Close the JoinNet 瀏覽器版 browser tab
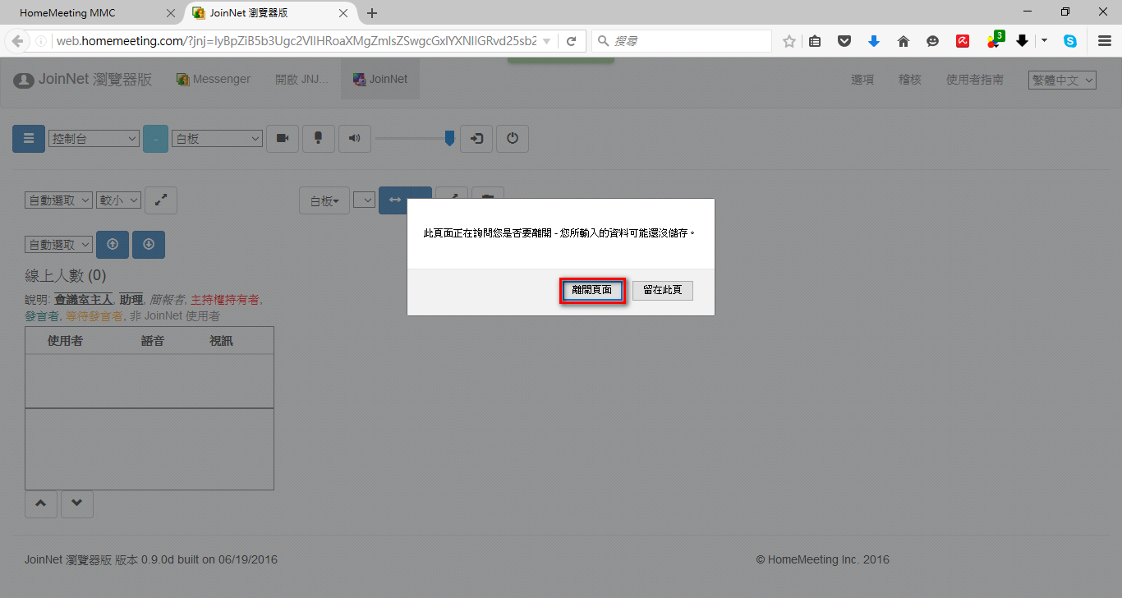The width and height of the screenshot is (1122, 598). 343,13
